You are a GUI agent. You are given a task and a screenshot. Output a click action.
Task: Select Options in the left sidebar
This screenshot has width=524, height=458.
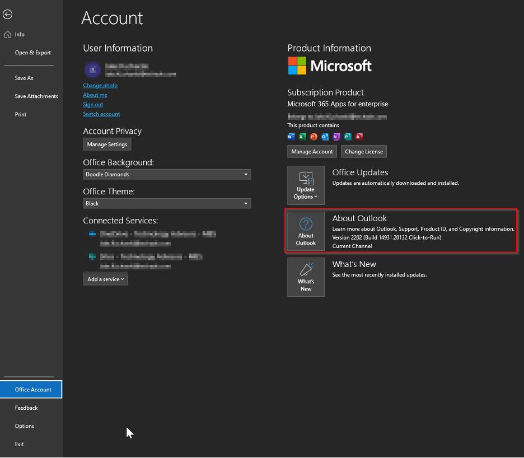pyautogui.click(x=25, y=426)
